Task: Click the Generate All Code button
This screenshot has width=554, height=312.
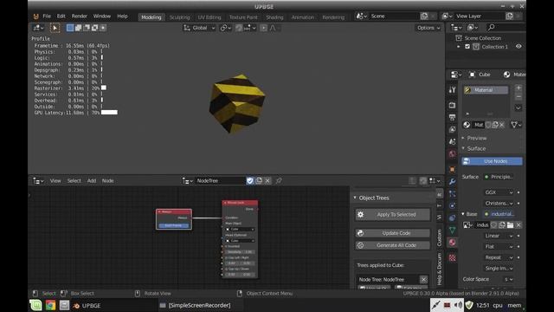Action: coord(392,245)
